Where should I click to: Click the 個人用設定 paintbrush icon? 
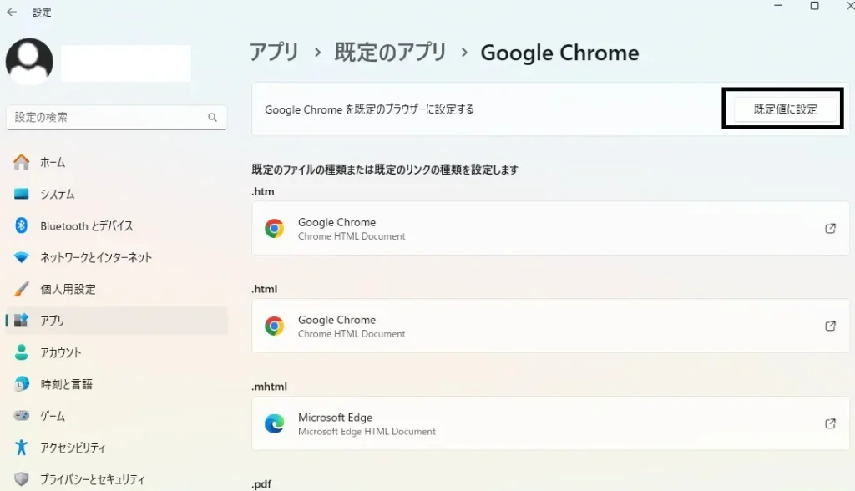pos(21,289)
